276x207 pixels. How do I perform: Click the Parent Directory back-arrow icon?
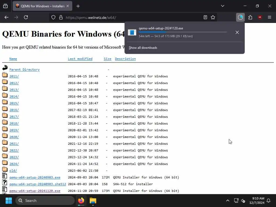[x=5, y=68]
